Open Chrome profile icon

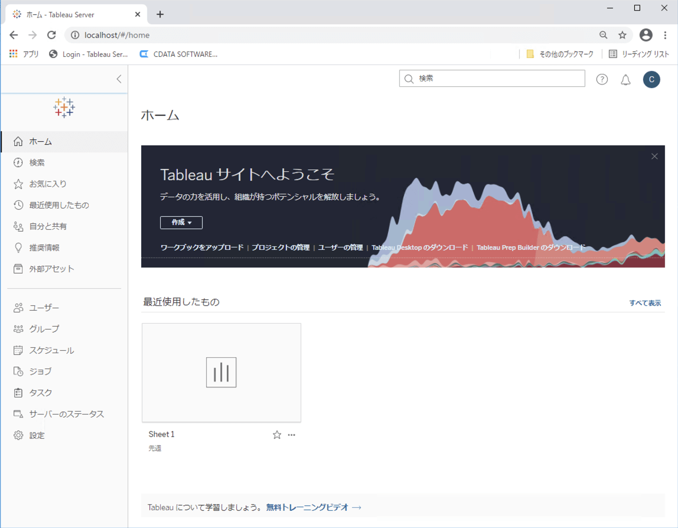[646, 35]
